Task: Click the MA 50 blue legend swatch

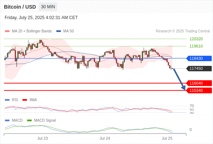Action: click(x=58, y=31)
